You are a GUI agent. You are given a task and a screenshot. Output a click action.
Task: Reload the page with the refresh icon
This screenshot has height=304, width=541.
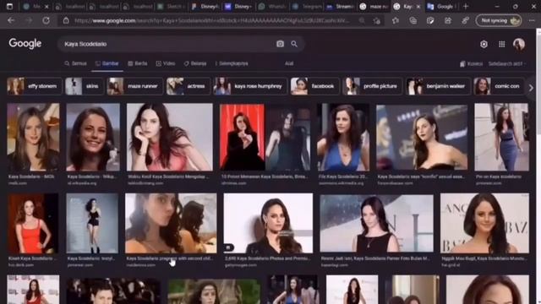click(46, 20)
